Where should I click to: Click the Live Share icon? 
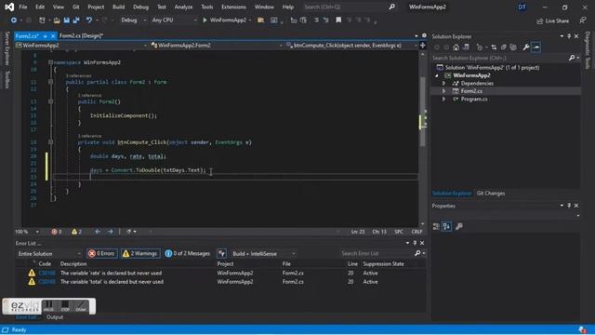[x=539, y=20]
